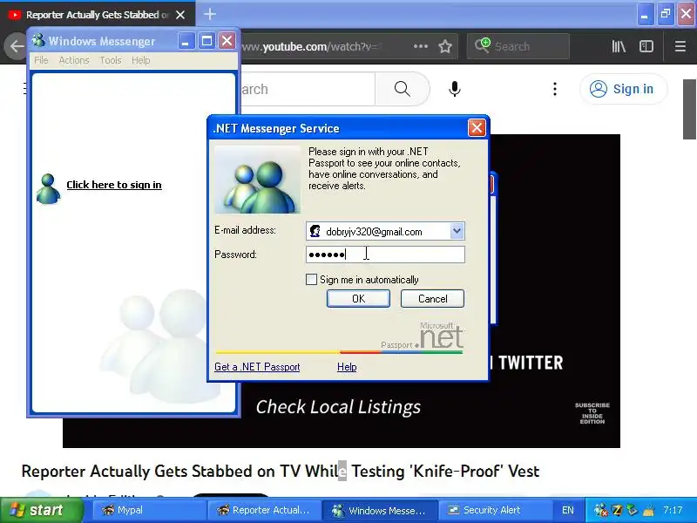Close the YouTube browser tab
697x523 pixels.
pyautogui.click(x=180, y=15)
